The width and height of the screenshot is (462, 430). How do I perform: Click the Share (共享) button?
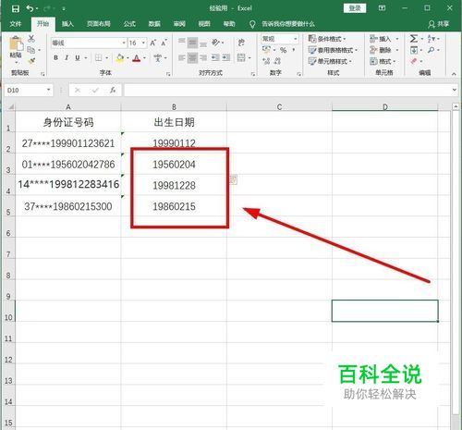pyautogui.click(x=439, y=24)
